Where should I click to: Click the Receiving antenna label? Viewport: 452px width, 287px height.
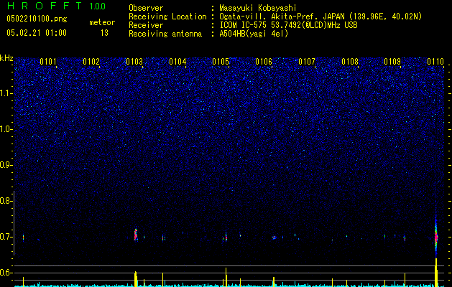point(165,34)
